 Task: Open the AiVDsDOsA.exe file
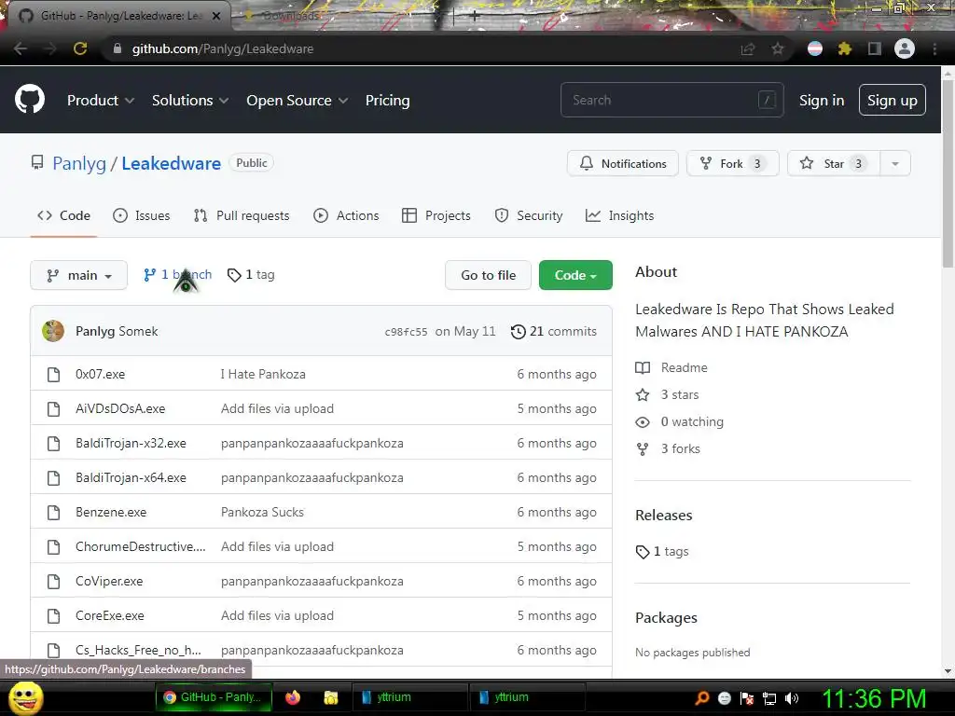click(120, 408)
